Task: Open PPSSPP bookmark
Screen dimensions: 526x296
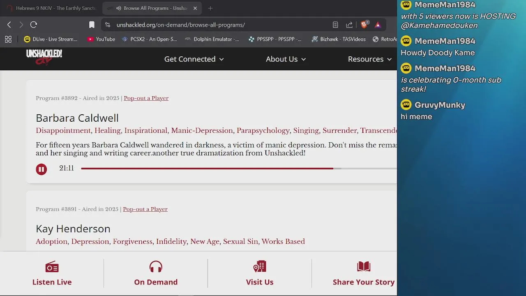Action: pos(275,39)
